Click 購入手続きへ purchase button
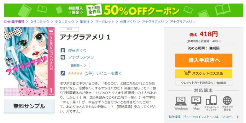 [204, 60]
